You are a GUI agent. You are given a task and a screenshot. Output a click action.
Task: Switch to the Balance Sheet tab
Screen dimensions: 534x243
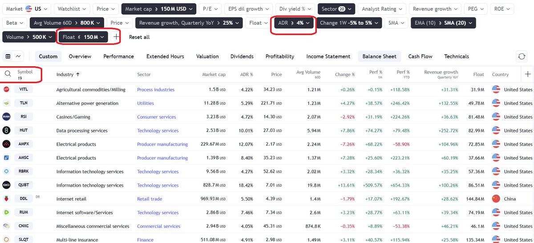coord(378,56)
